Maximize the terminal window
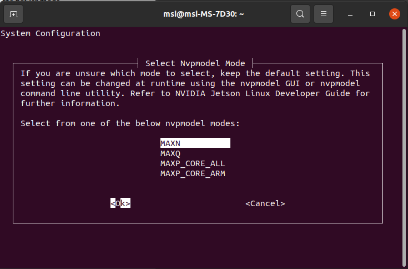The image size is (408, 269). [x=372, y=14]
